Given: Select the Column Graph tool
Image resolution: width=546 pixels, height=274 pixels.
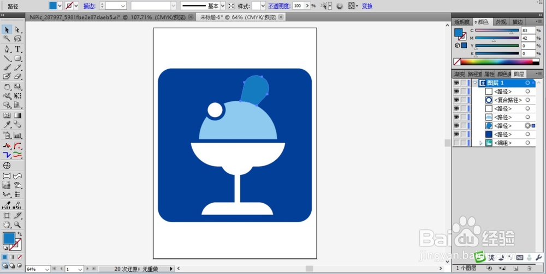Looking at the screenshot, I should pyautogui.click(x=17, y=135).
